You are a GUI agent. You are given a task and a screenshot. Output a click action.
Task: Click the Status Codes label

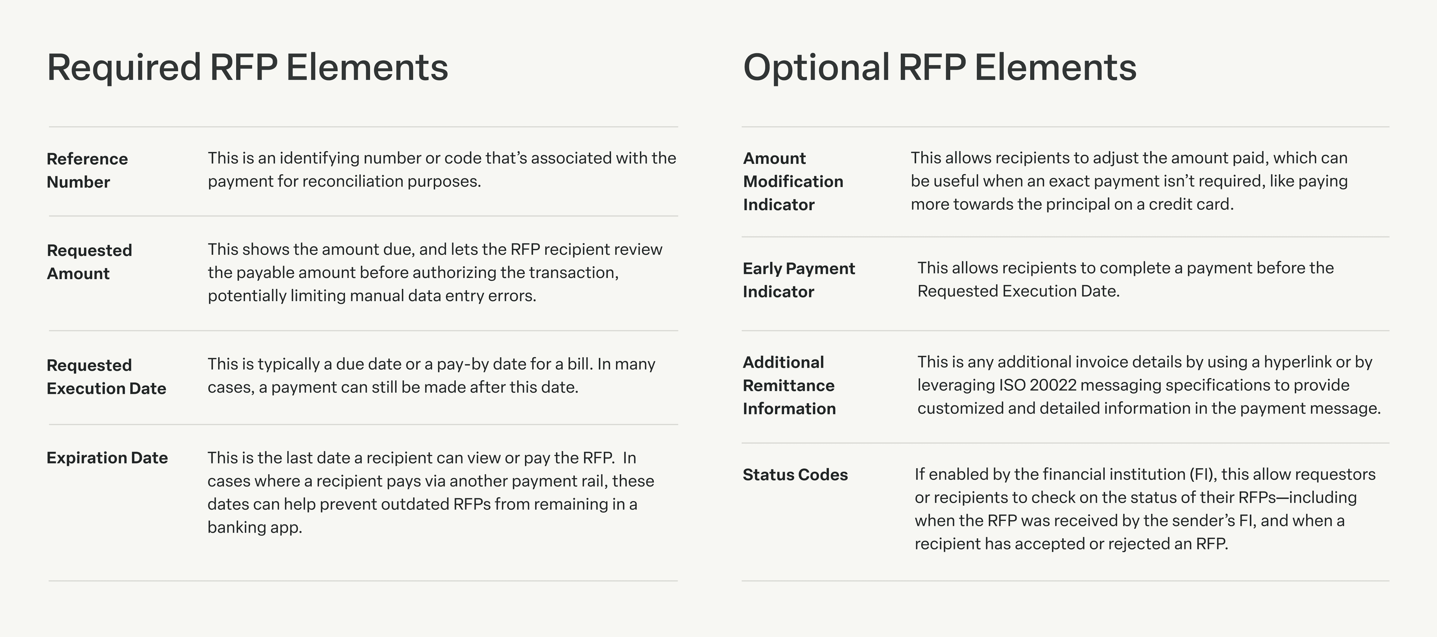795,475
